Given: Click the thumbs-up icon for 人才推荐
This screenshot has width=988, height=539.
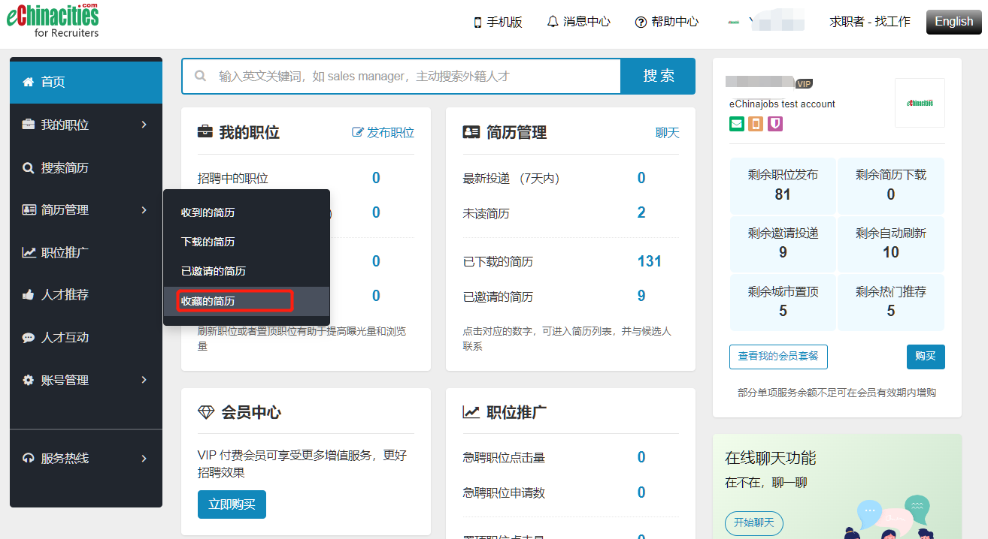Looking at the screenshot, I should [x=29, y=295].
